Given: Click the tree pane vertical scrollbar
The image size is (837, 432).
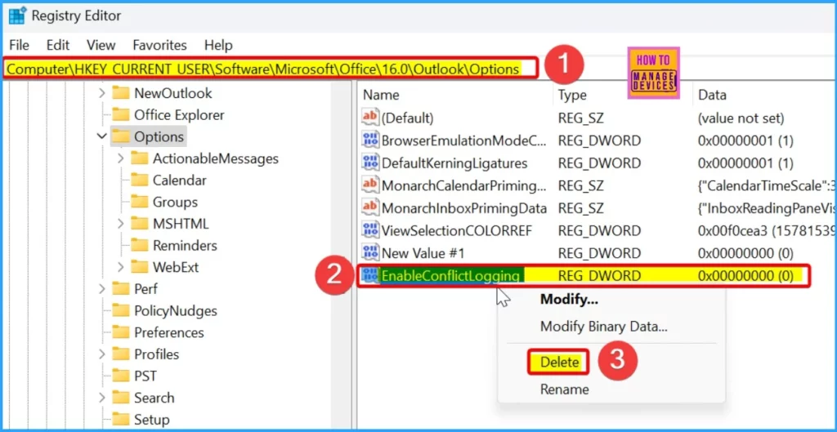Looking at the screenshot, I should 341,256.
